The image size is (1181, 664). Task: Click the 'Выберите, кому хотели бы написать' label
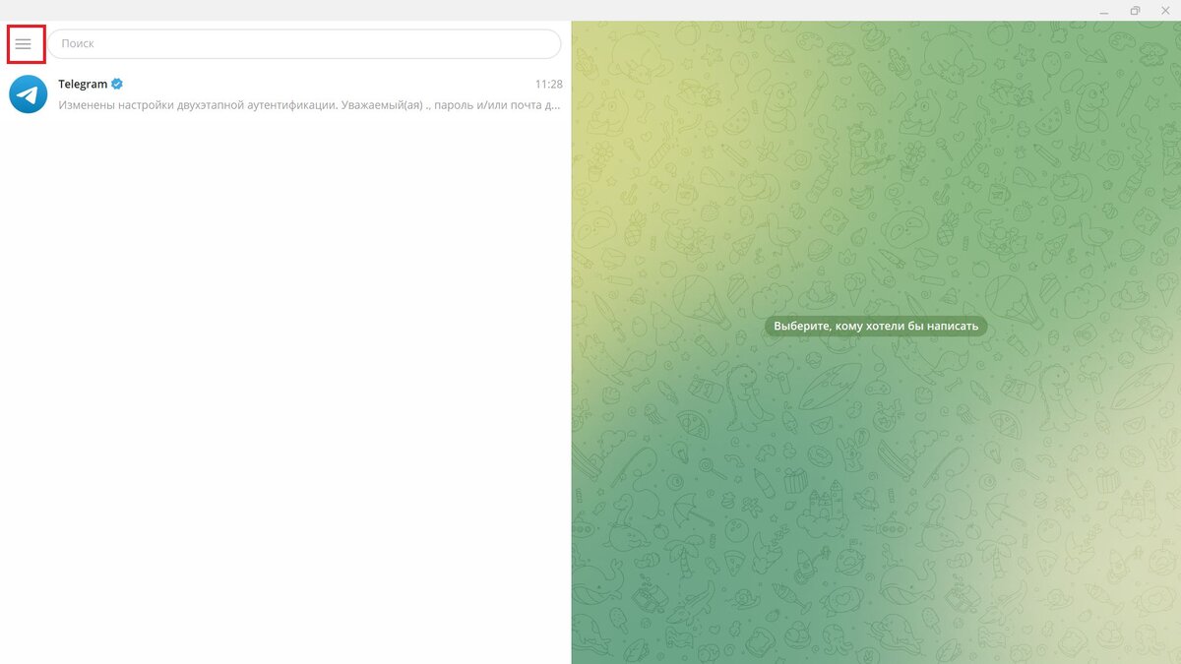coord(876,326)
